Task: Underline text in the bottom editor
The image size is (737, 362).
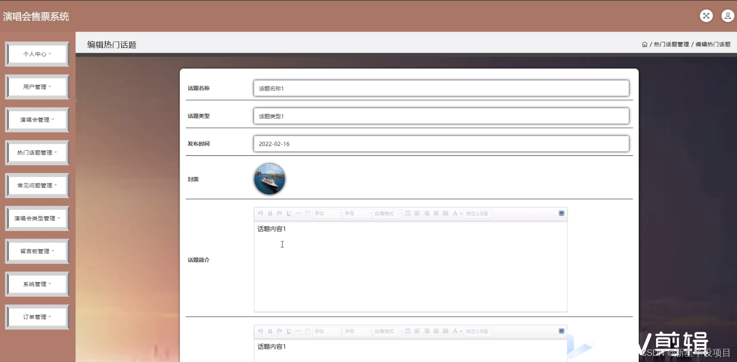Action: coord(289,331)
